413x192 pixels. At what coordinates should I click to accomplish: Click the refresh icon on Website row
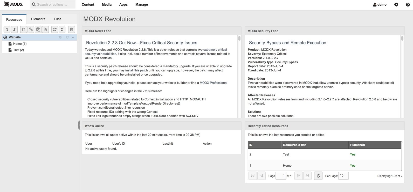[x=67, y=37]
